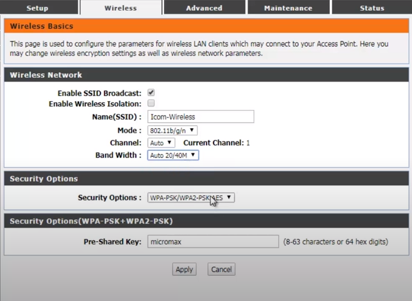Click the 8-63 characters key length hint
The height and width of the screenshot is (301, 412).
click(x=335, y=242)
